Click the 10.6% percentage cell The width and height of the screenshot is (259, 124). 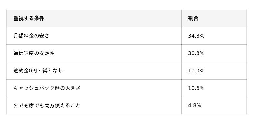click(214, 88)
